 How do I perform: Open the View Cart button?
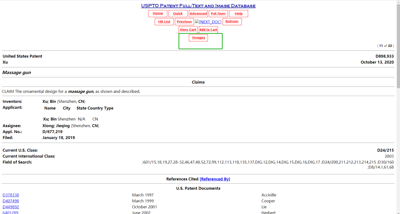188,30
